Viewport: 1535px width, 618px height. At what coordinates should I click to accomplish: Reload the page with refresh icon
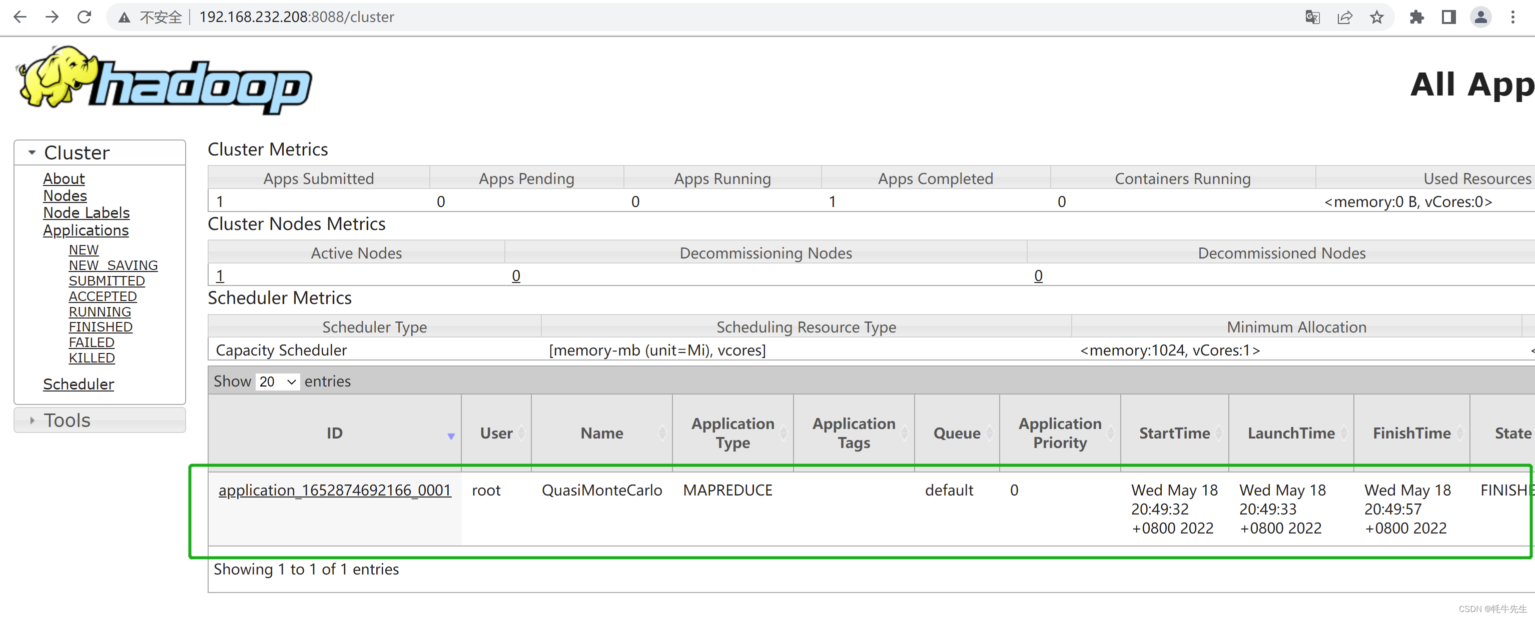tap(84, 16)
